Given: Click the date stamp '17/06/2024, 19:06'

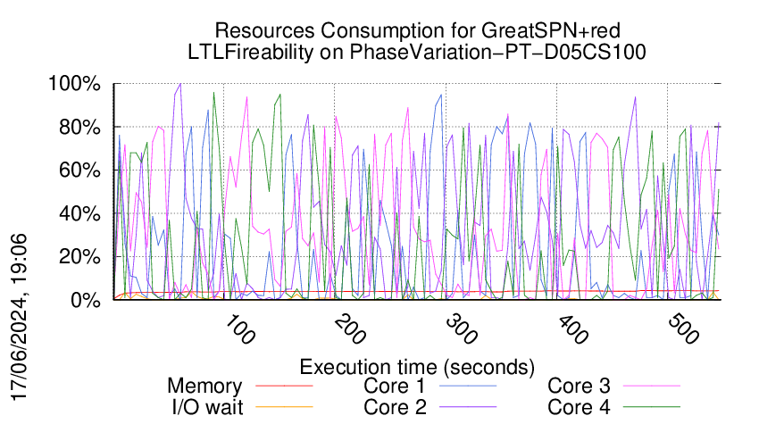Looking at the screenshot, I should click(x=20, y=317).
